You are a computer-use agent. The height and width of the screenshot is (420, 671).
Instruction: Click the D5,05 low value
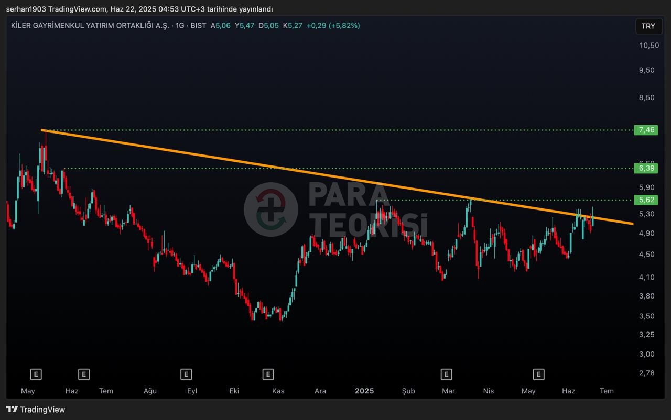pos(268,25)
